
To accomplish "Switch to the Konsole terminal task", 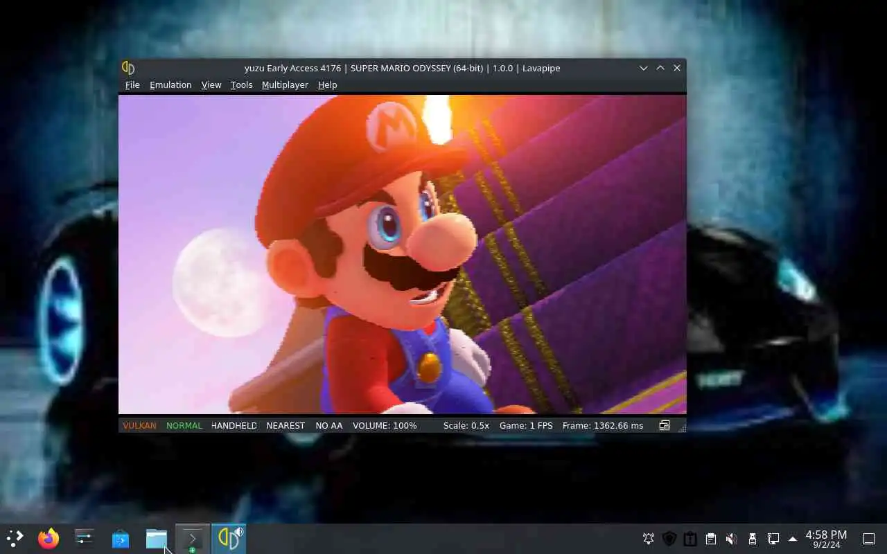I will (192, 539).
